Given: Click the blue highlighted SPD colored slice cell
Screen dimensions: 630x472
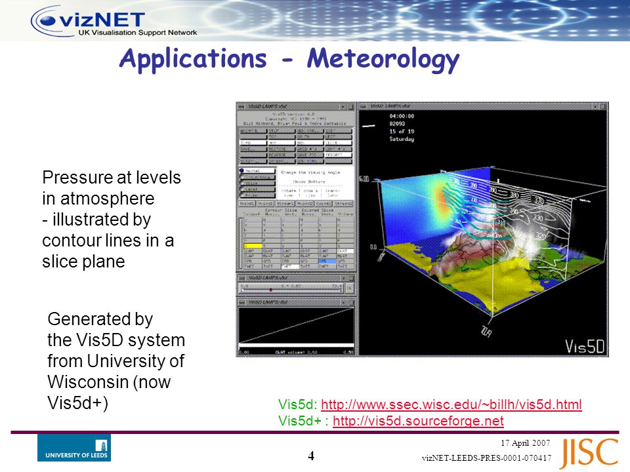Looking at the screenshot, I should click(x=327, y=261).
